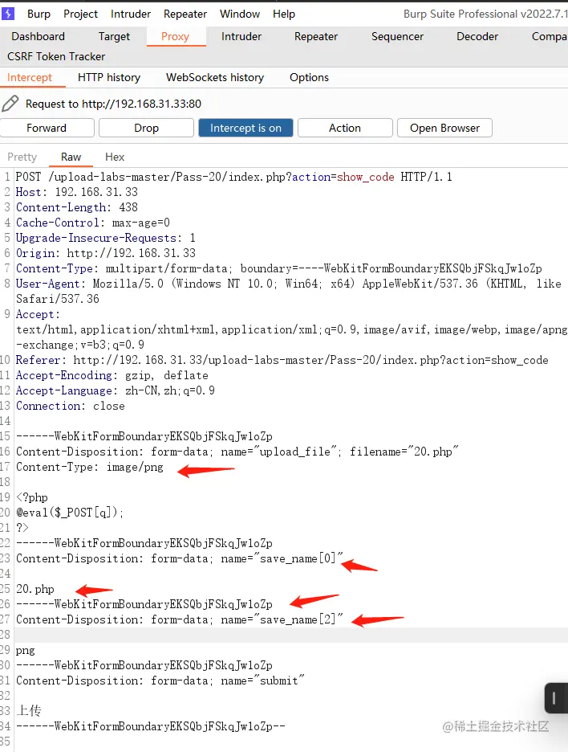Open the proxy Options sub-tab

[x=309, y=78]
